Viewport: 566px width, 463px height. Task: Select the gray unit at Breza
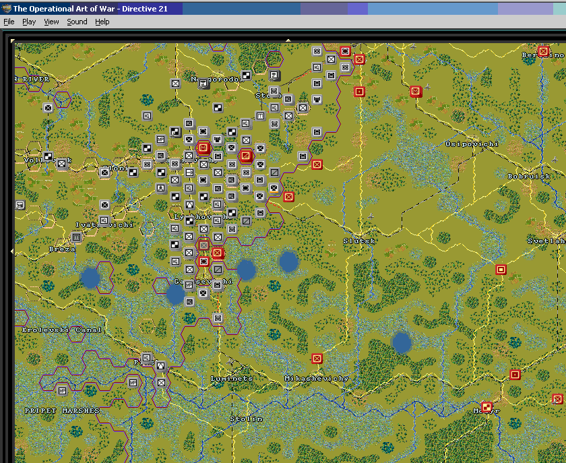pyautogui.click(x=76, y=237)
